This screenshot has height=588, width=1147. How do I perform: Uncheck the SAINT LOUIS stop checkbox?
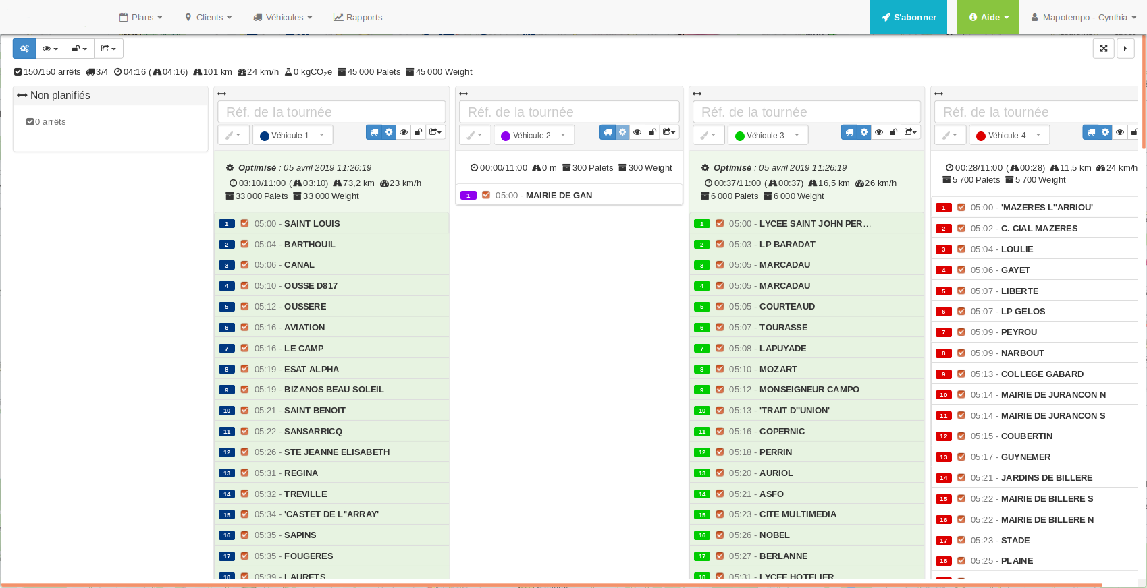244,223
